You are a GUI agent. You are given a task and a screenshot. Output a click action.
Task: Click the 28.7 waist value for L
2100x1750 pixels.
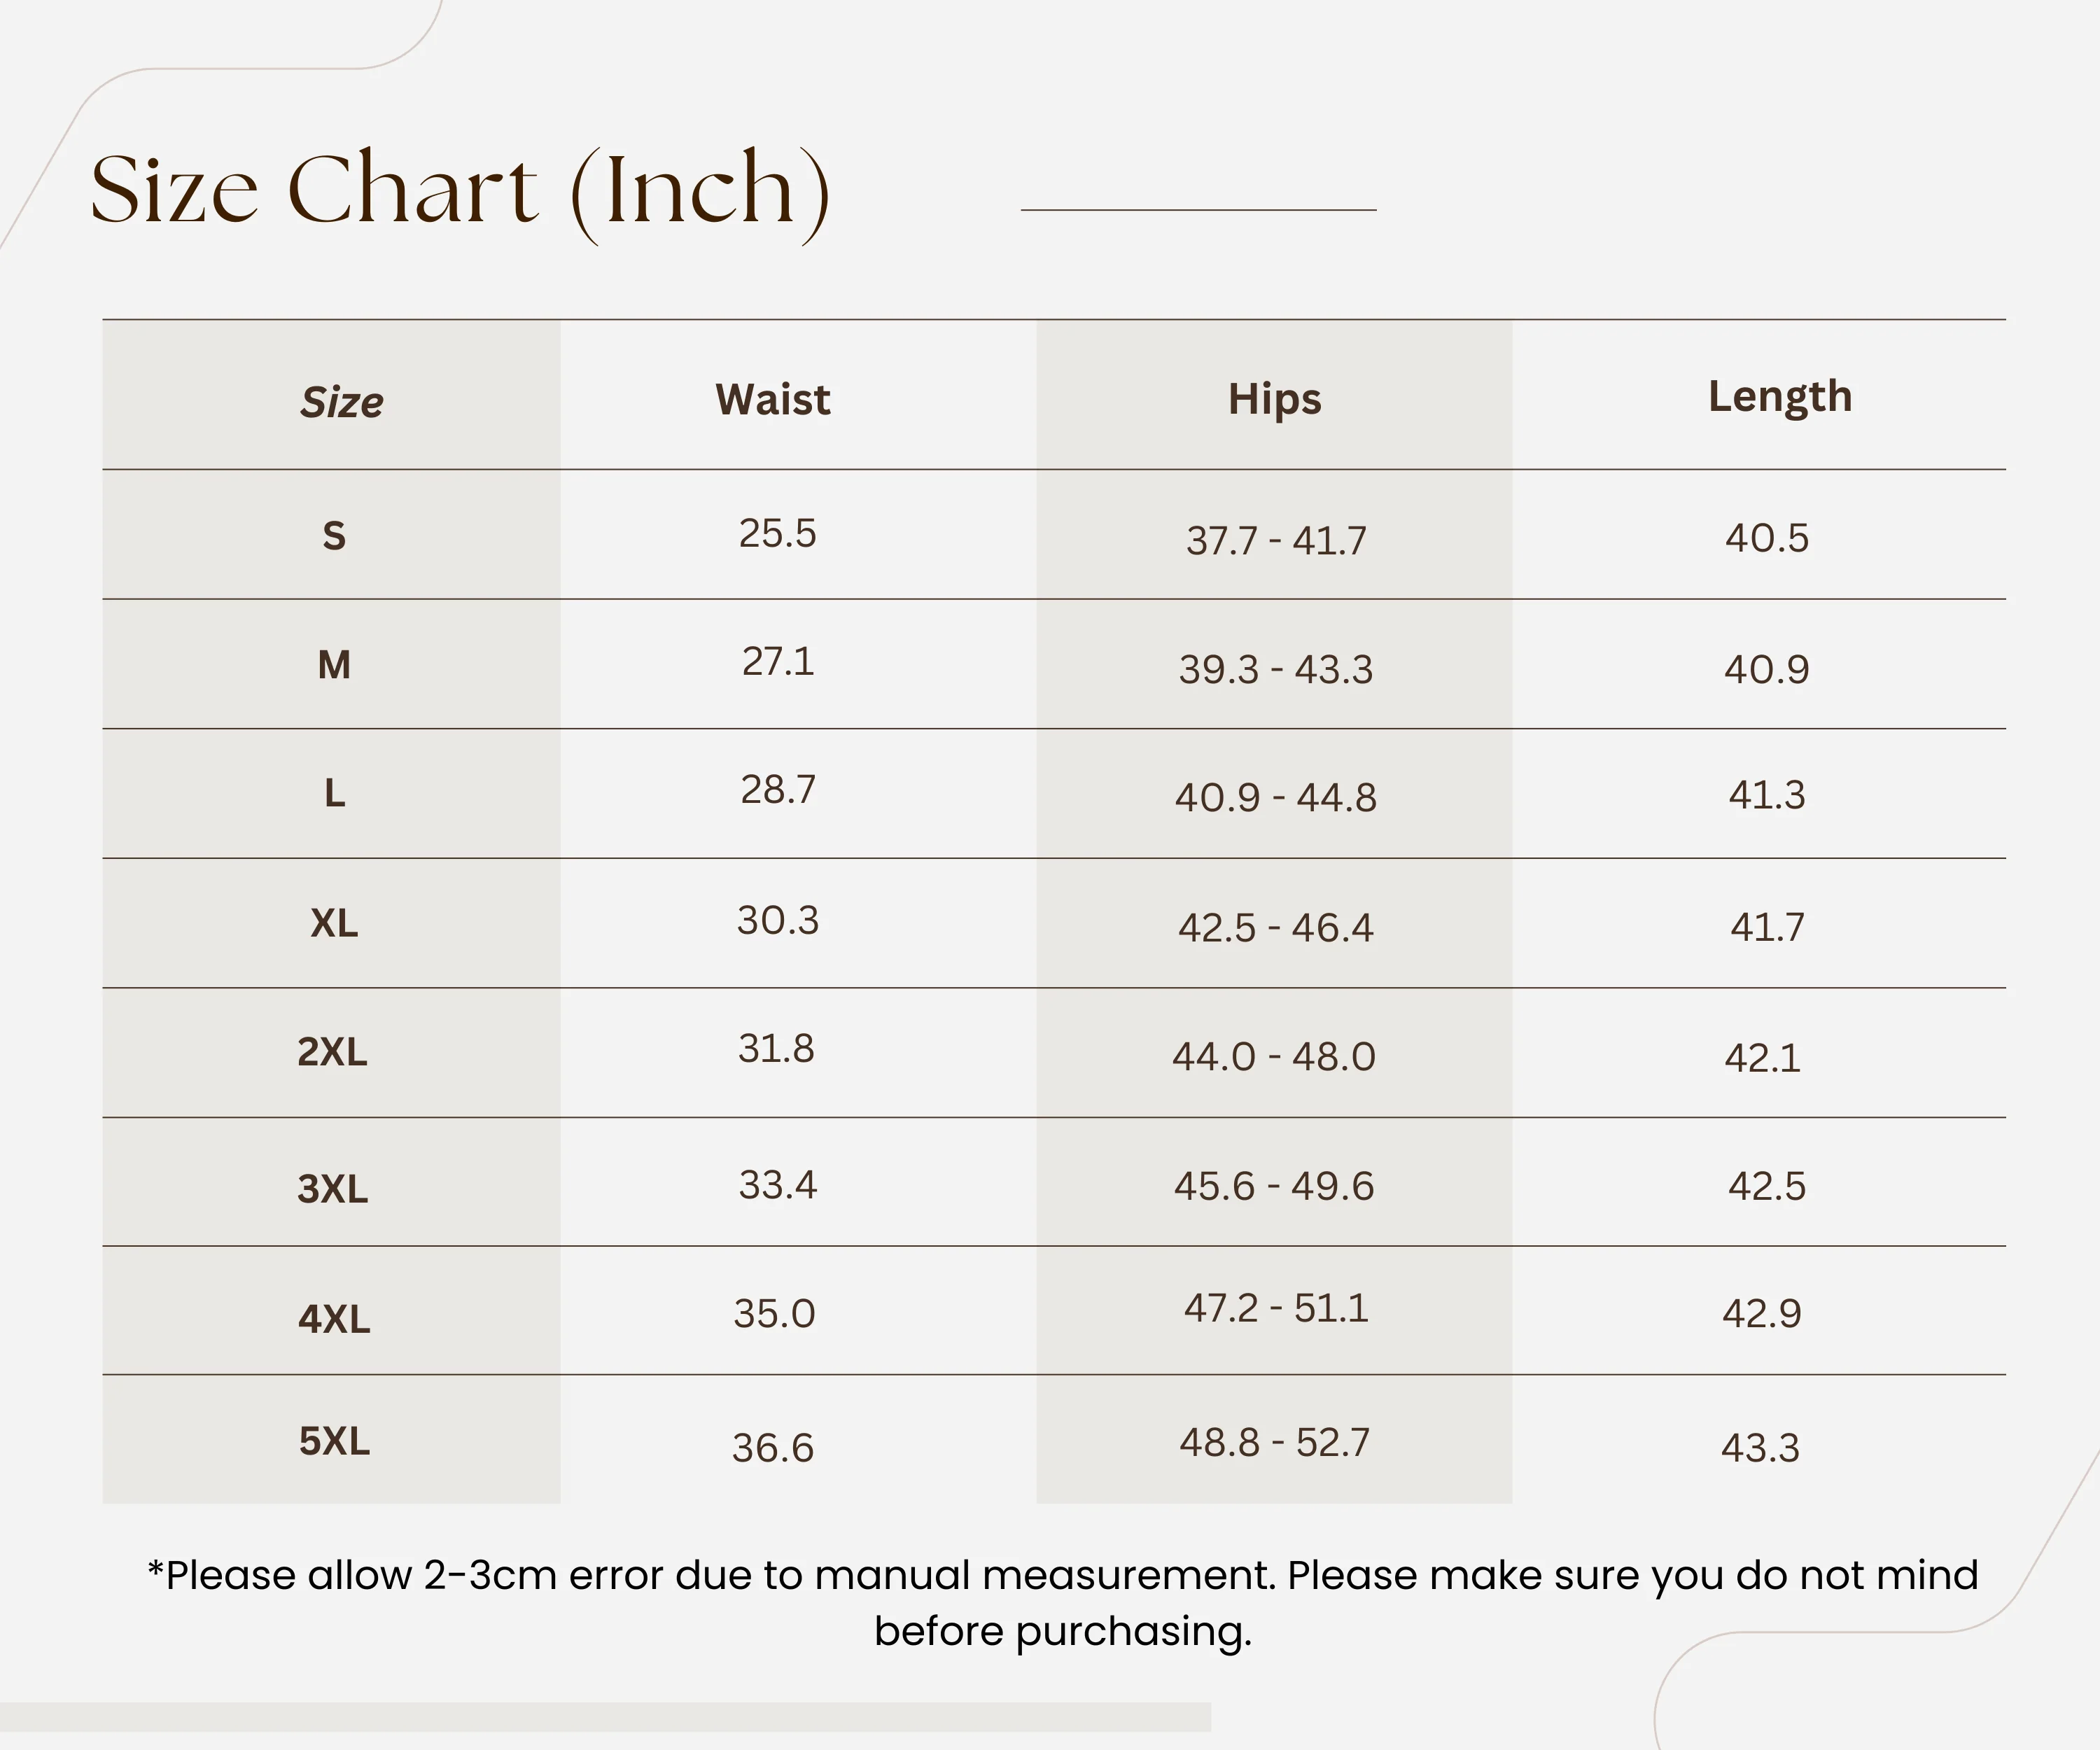click(x=777, y=790)
